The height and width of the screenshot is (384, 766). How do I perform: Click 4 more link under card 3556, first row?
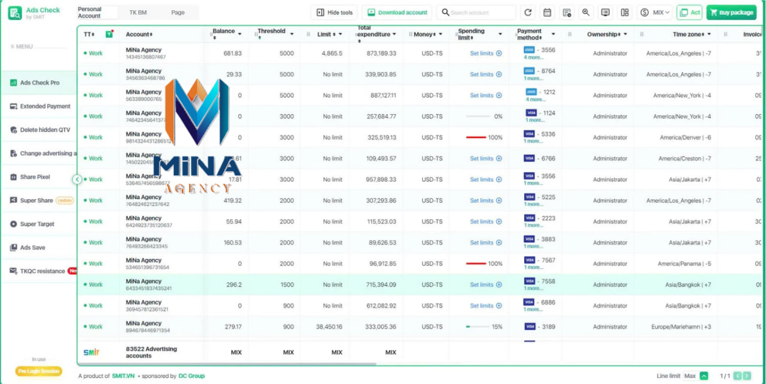pyautogui.click(x=534, y=57)
